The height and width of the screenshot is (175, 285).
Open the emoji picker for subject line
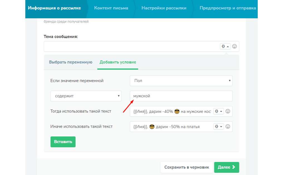(x=234, y=46)
